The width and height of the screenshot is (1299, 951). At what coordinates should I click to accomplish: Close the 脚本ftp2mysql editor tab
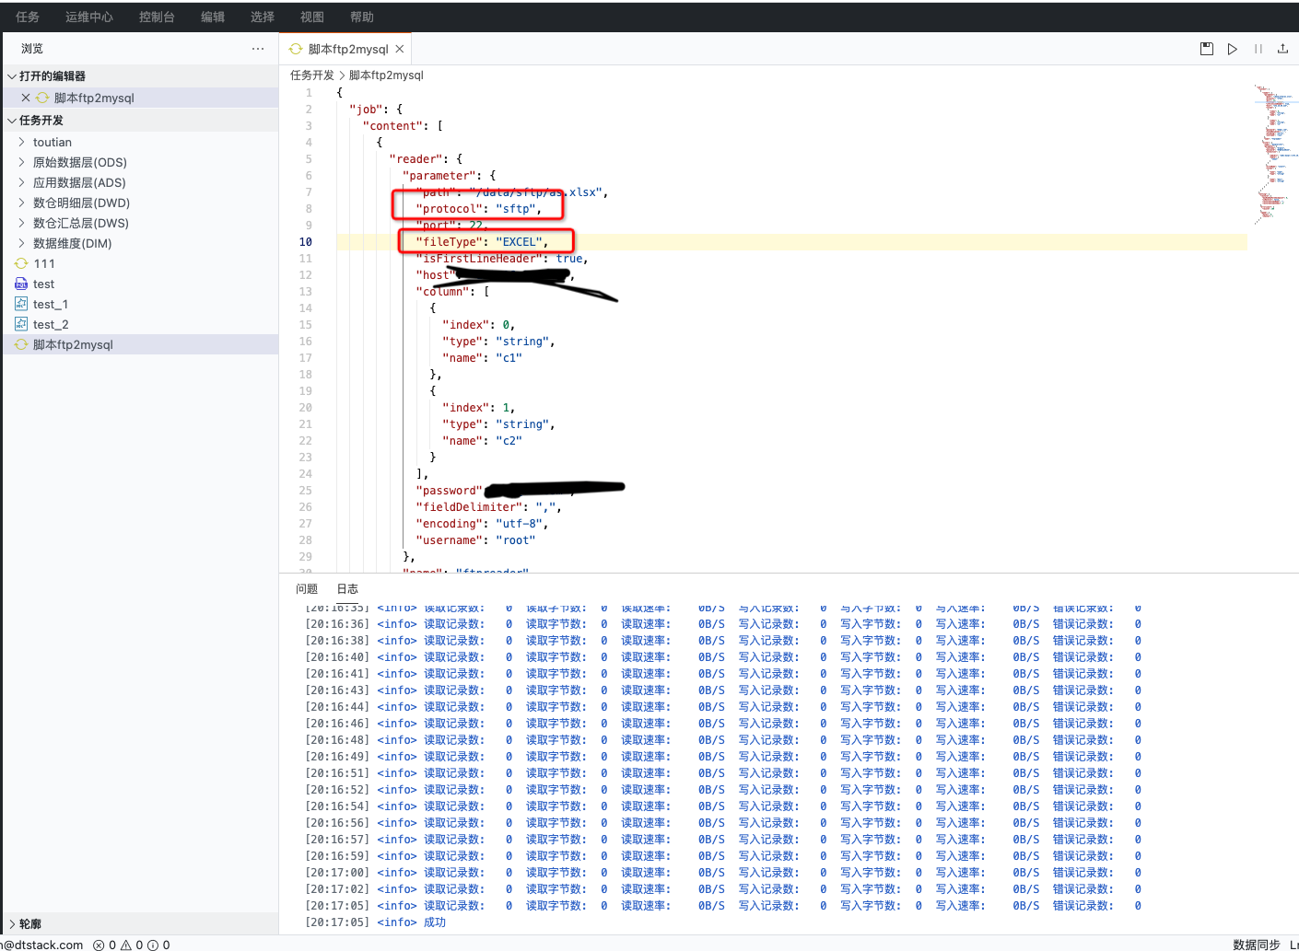tap(398, 49)
